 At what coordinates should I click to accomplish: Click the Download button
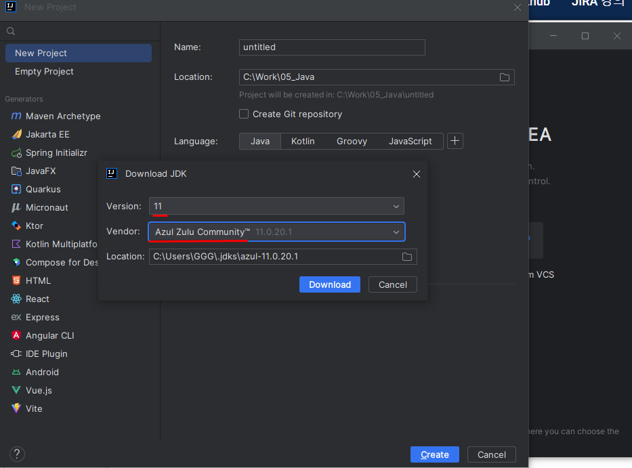point(330,284)
